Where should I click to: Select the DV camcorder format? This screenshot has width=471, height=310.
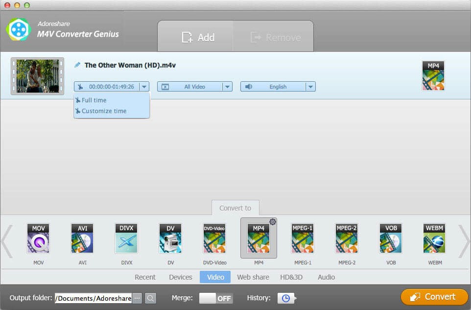tap(170, 238)
